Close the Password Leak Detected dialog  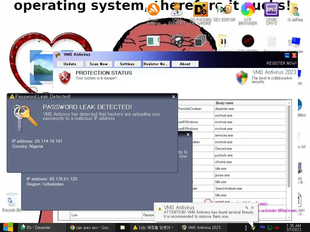pyautogui.click(x=173, y=96)
